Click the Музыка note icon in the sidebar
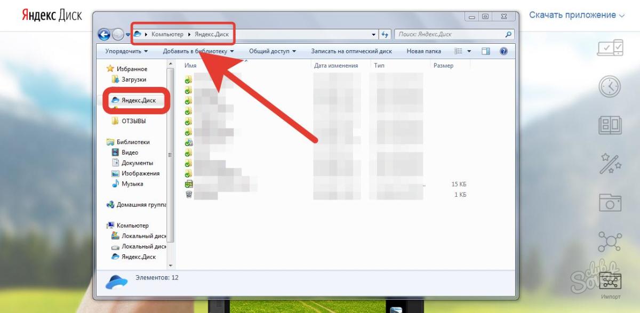640x313 pixels. (115, 183)
